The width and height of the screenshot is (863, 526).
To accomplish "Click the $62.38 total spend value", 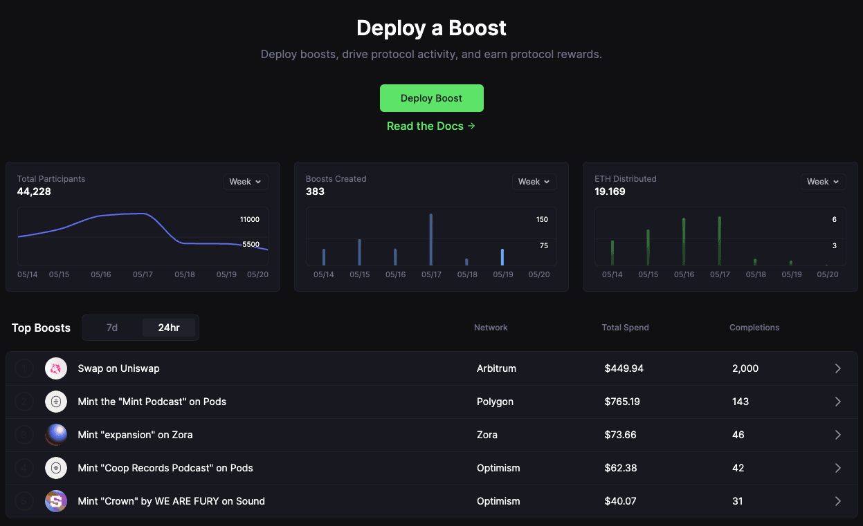I will click(x=621, y=468).
